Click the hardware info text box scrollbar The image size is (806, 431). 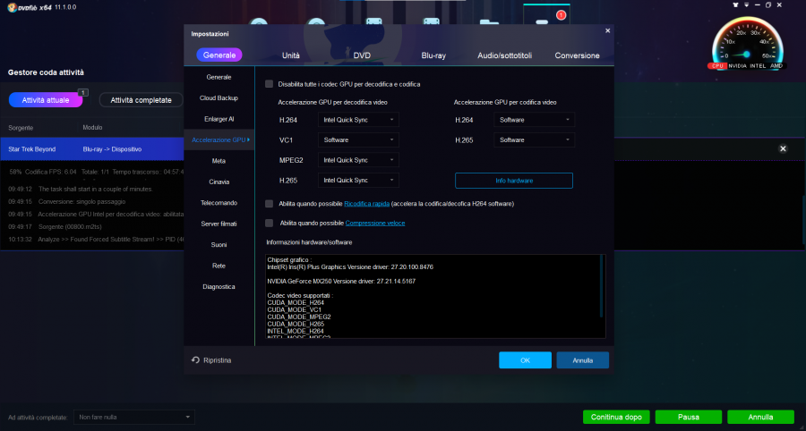pos(602,286)
